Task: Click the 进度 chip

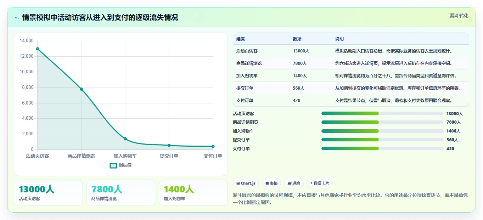Action: [294, 183]
